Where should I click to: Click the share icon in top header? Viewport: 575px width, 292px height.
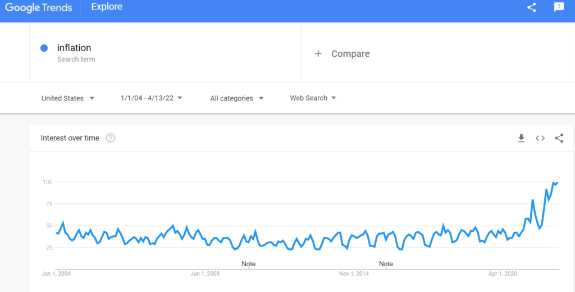pyautogui.click(x=531, y=7)
